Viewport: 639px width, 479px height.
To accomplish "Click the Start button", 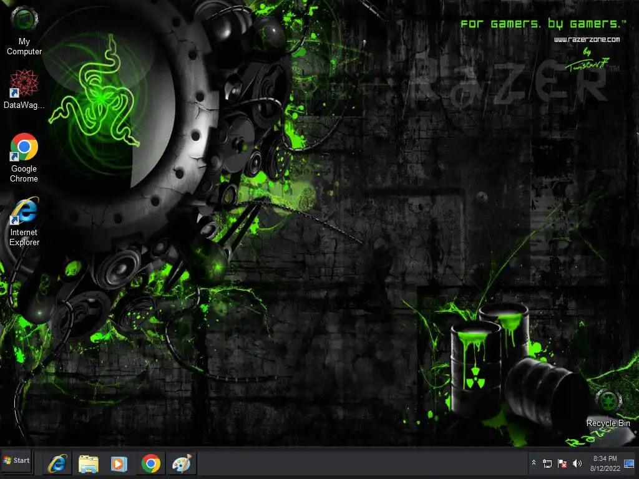I will click(17, 461).
